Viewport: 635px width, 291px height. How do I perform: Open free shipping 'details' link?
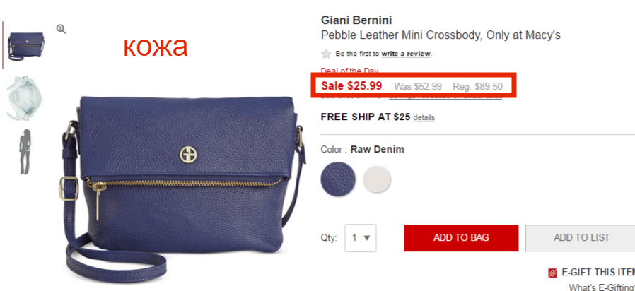click(424, 117)
